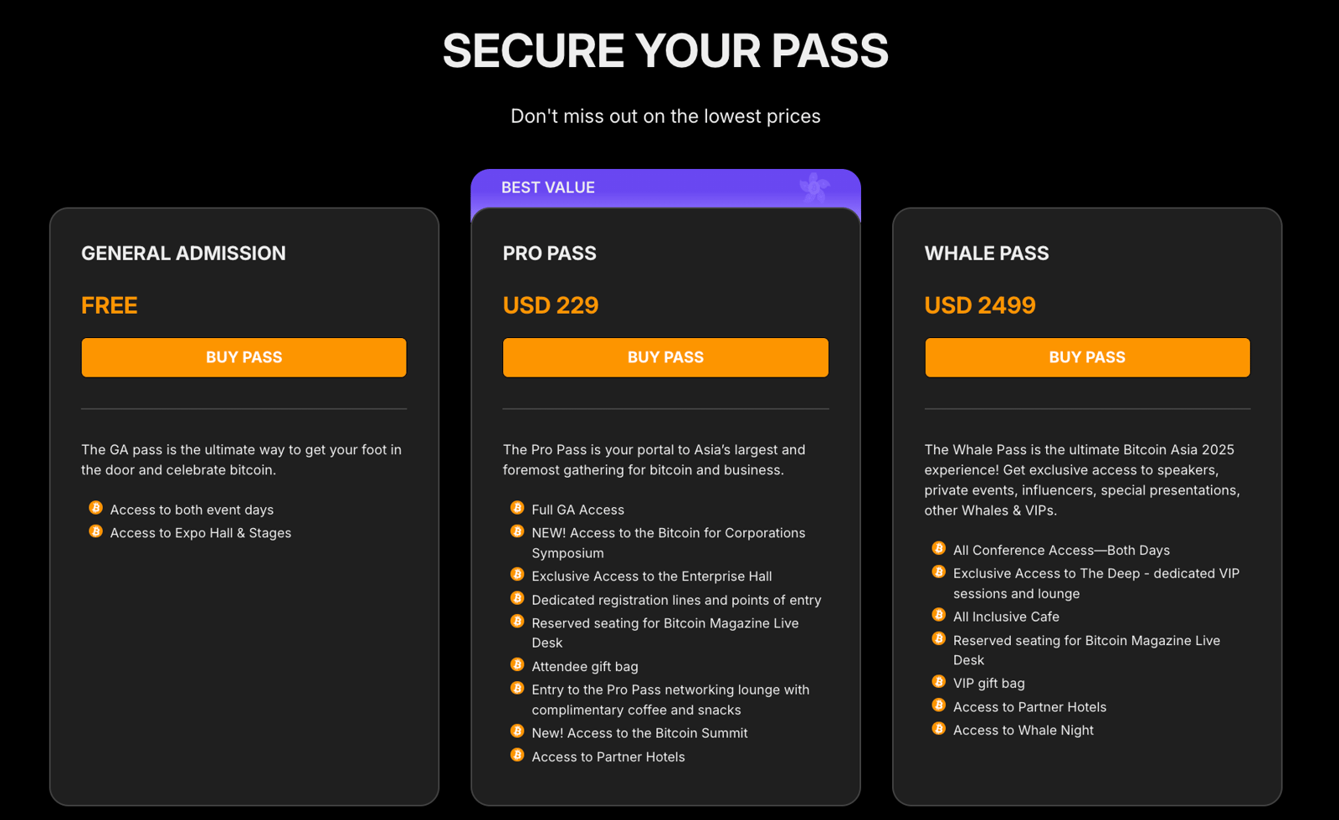This screenshot has width=1339, height=820.
Task: Click bitcoin icon beside Access to both event days
Action: [95, 508]
